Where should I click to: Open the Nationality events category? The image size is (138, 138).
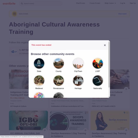tap(98, 81)
